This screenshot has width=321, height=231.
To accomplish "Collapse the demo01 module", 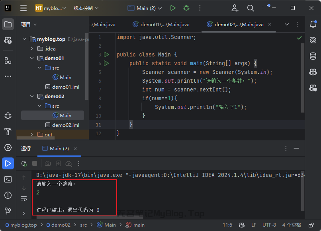I will click(32, 58).
